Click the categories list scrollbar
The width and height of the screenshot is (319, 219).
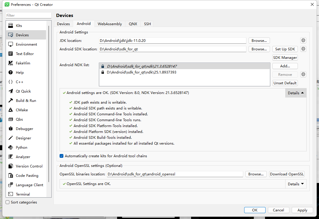coord(49,104)
